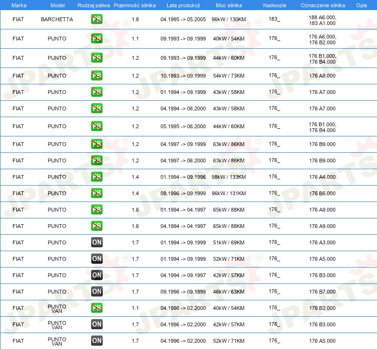Image resolution: width=377 pixels, height=349 pixels.
Task: Click the petrol icon for Punto 40kW / 54KM 09.1993
Action: pyautogui.click(x=97, y=39)
